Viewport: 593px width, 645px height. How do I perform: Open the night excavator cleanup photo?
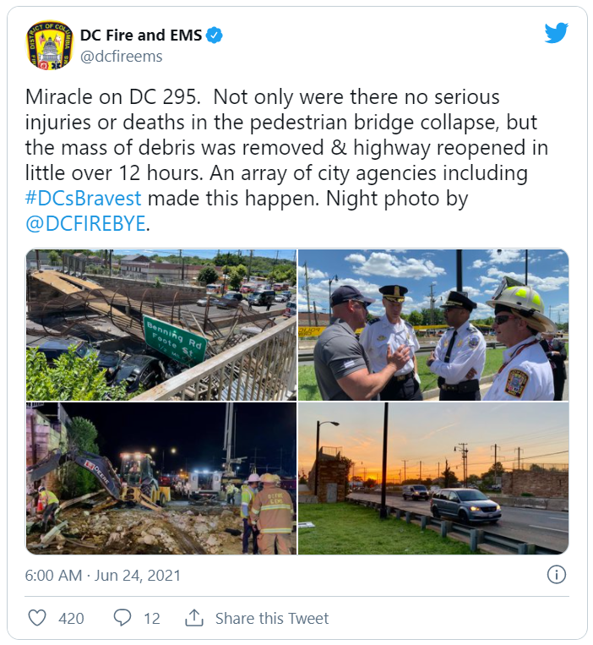[161, 478]
